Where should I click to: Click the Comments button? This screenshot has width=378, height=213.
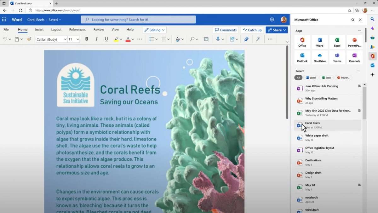coord(226,30)
